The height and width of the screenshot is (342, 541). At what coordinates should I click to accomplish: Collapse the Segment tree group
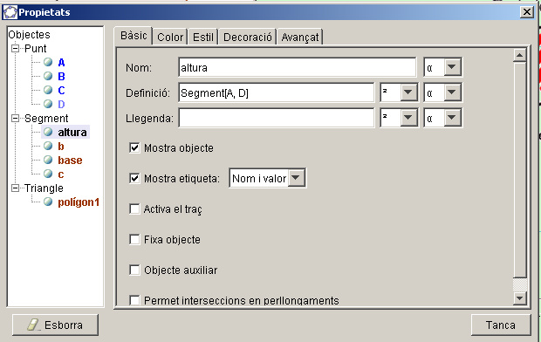tap(15, 119)
